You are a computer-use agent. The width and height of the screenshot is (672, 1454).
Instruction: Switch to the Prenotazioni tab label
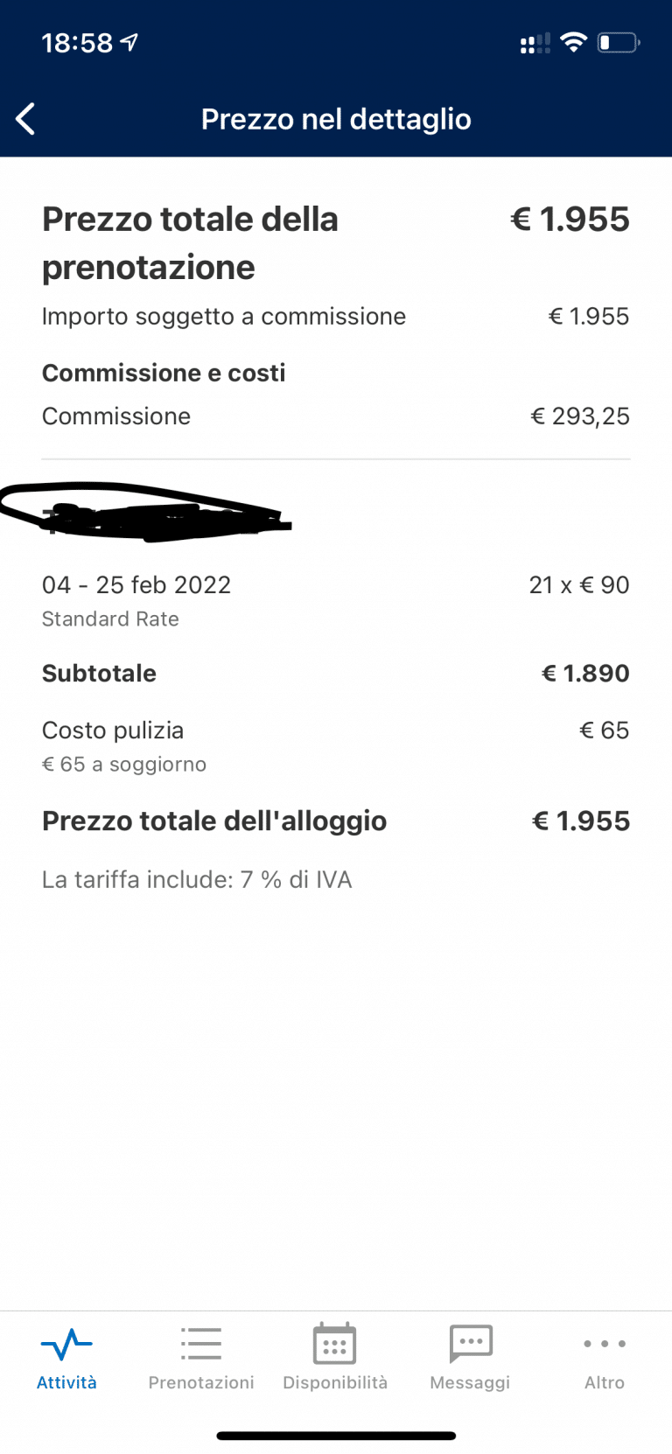[x=201, y=1382]
